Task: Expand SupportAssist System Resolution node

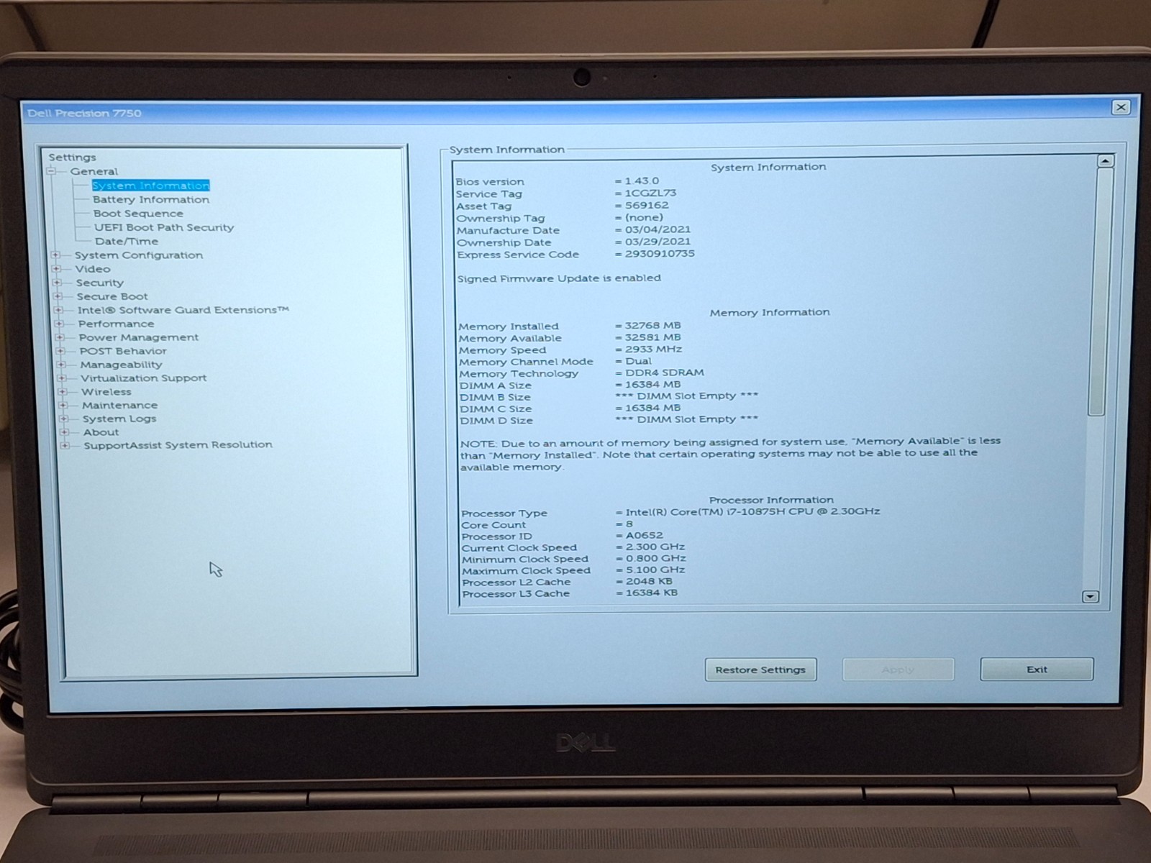Action: [x=65, y=445]
